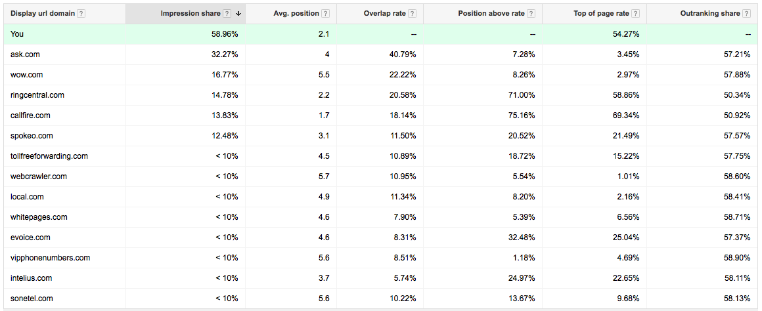Click the ringcentral.com domain entry

(37, 95)
